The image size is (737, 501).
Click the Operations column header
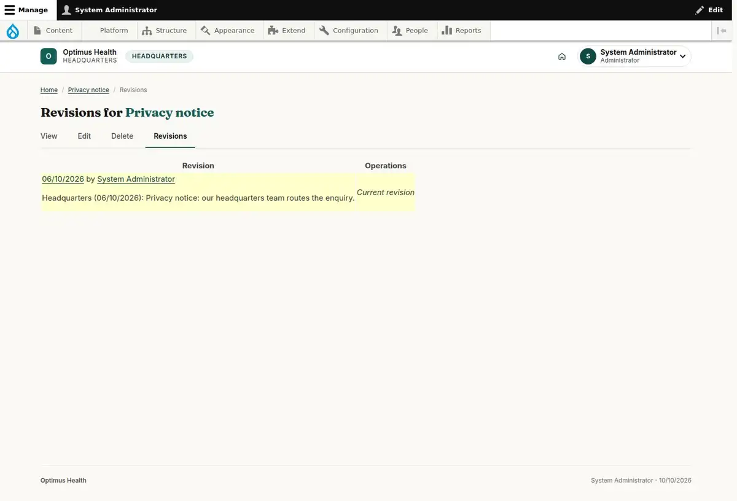point(386,166)
